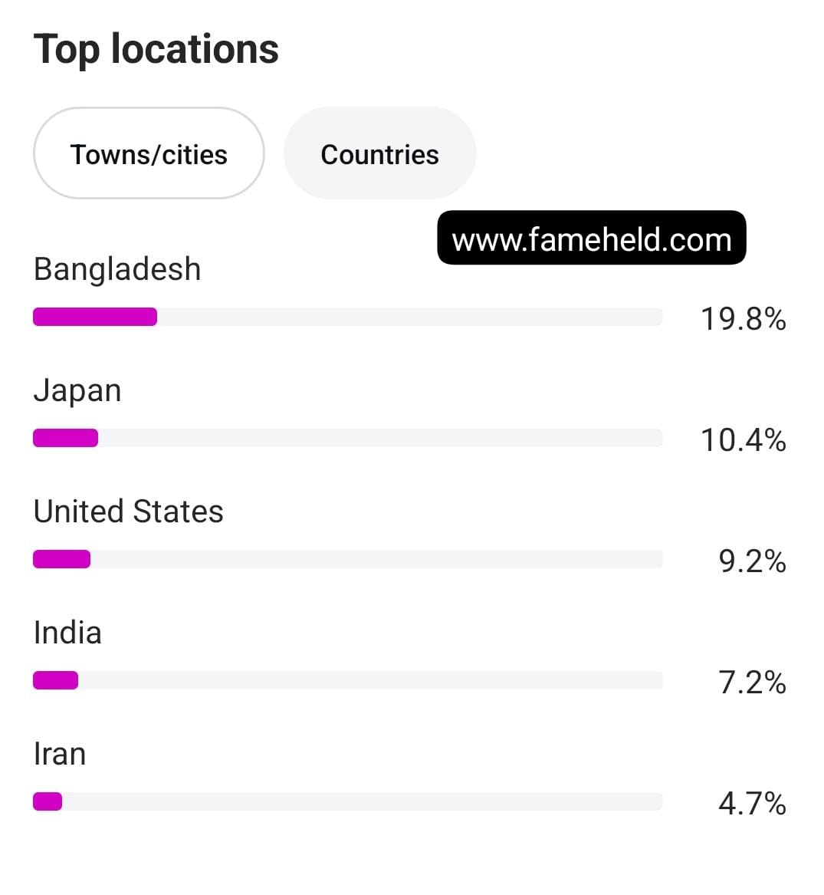Click the 9.2% value for United States
The height and width of the screenshot is (895, 824).
coord(752,561)
